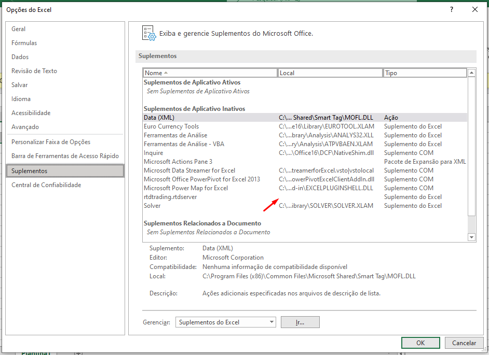This screenshot has height=355, width=489.
Task: Confirm with the OK button
Action: coord(420,343)
